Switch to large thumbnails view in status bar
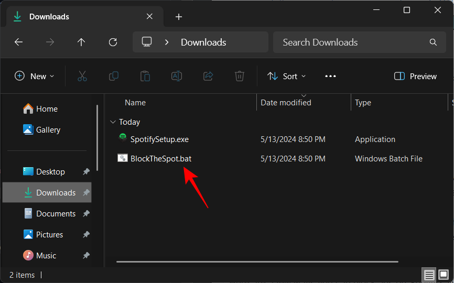The width and height of the screenshot is (454, 283). click(x=444, y=275)
